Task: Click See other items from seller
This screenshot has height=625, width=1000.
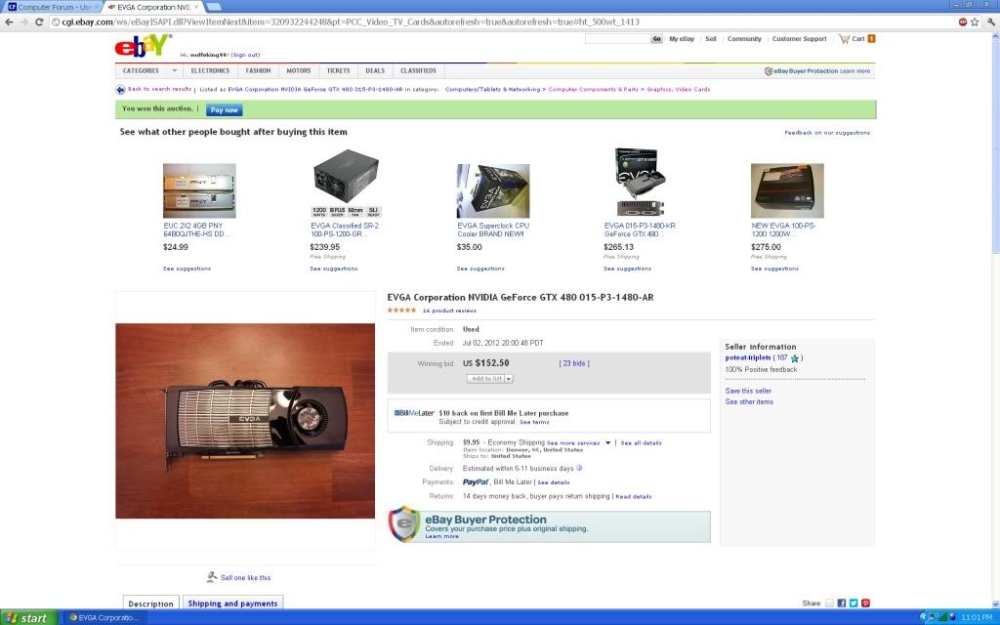Action: 749,401
